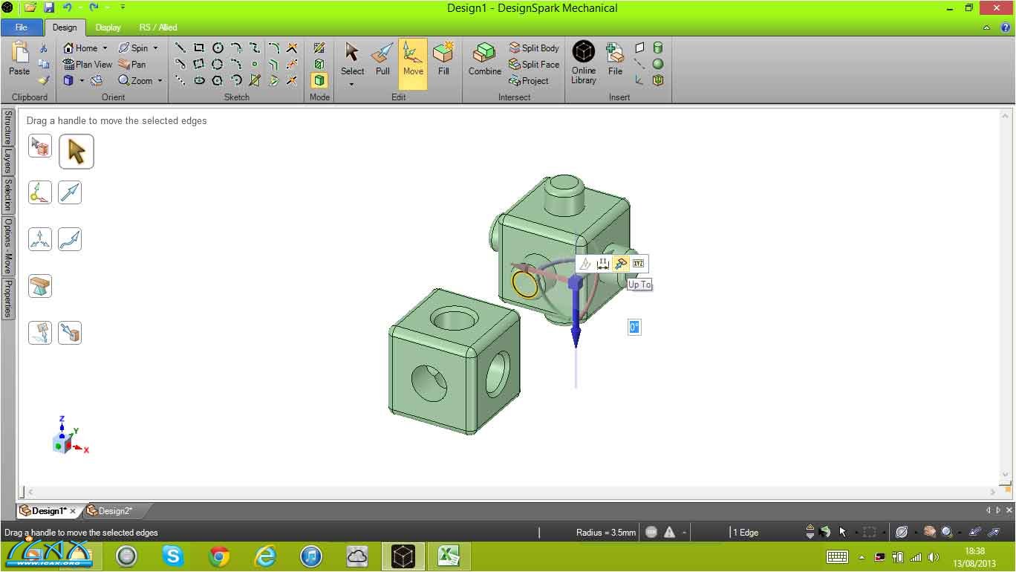Open the Design2 document tab

(x=114, y=511)
